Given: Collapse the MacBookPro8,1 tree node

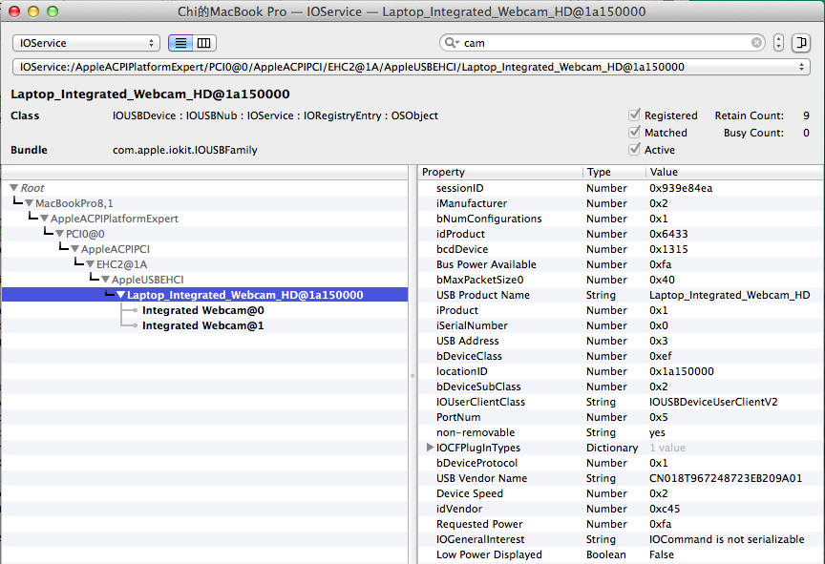Looking at the screenshot, I should tap(29, 203).
